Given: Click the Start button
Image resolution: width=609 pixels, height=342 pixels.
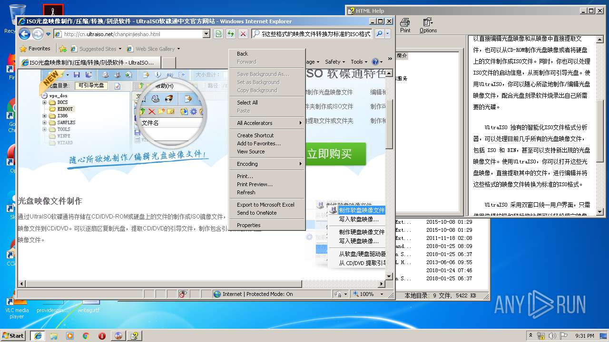Looking at the screenshot, I should (13, 336).
